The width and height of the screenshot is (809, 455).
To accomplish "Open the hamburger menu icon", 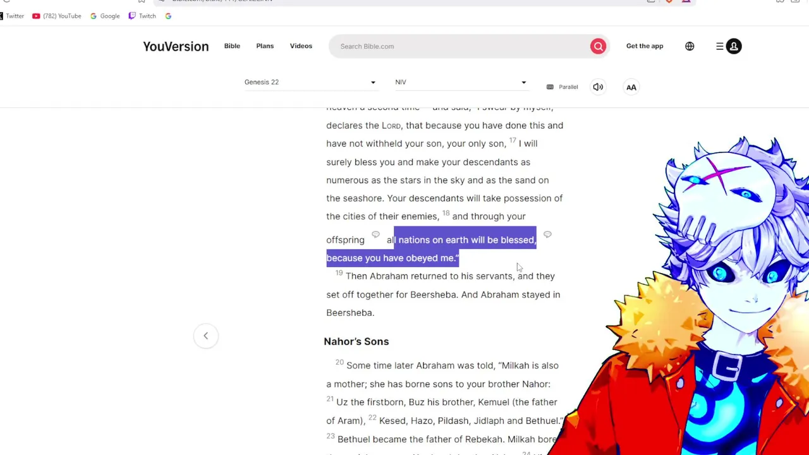I will click(720, 46).
